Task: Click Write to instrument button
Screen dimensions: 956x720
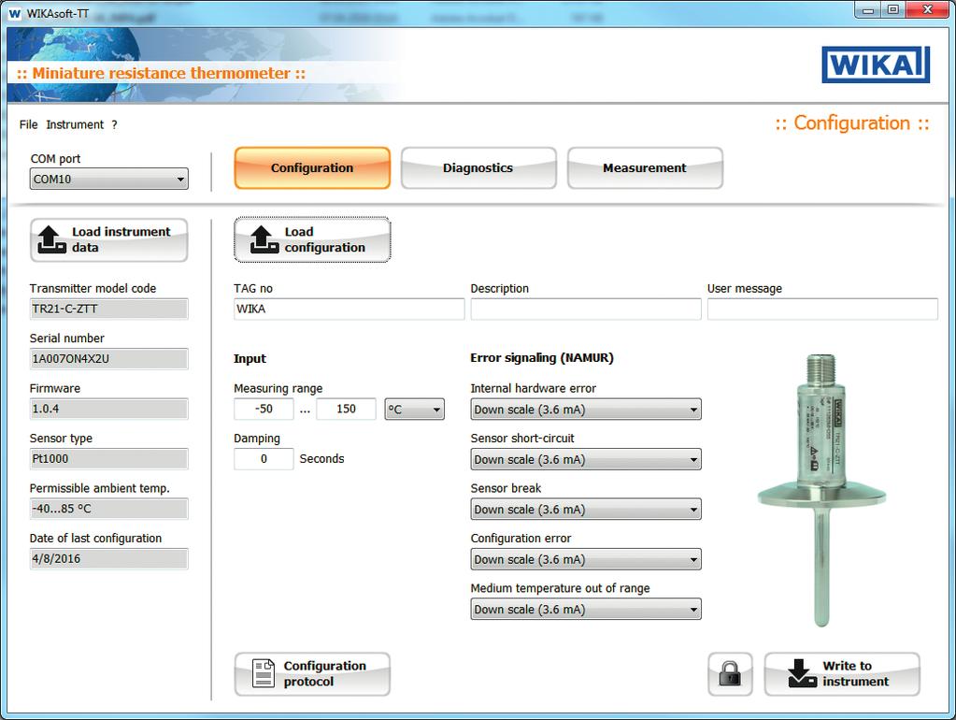Action: pyautogui.click(x=842, y=673)
